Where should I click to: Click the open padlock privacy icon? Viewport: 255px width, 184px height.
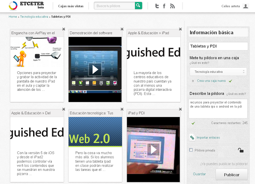[241, 150]
